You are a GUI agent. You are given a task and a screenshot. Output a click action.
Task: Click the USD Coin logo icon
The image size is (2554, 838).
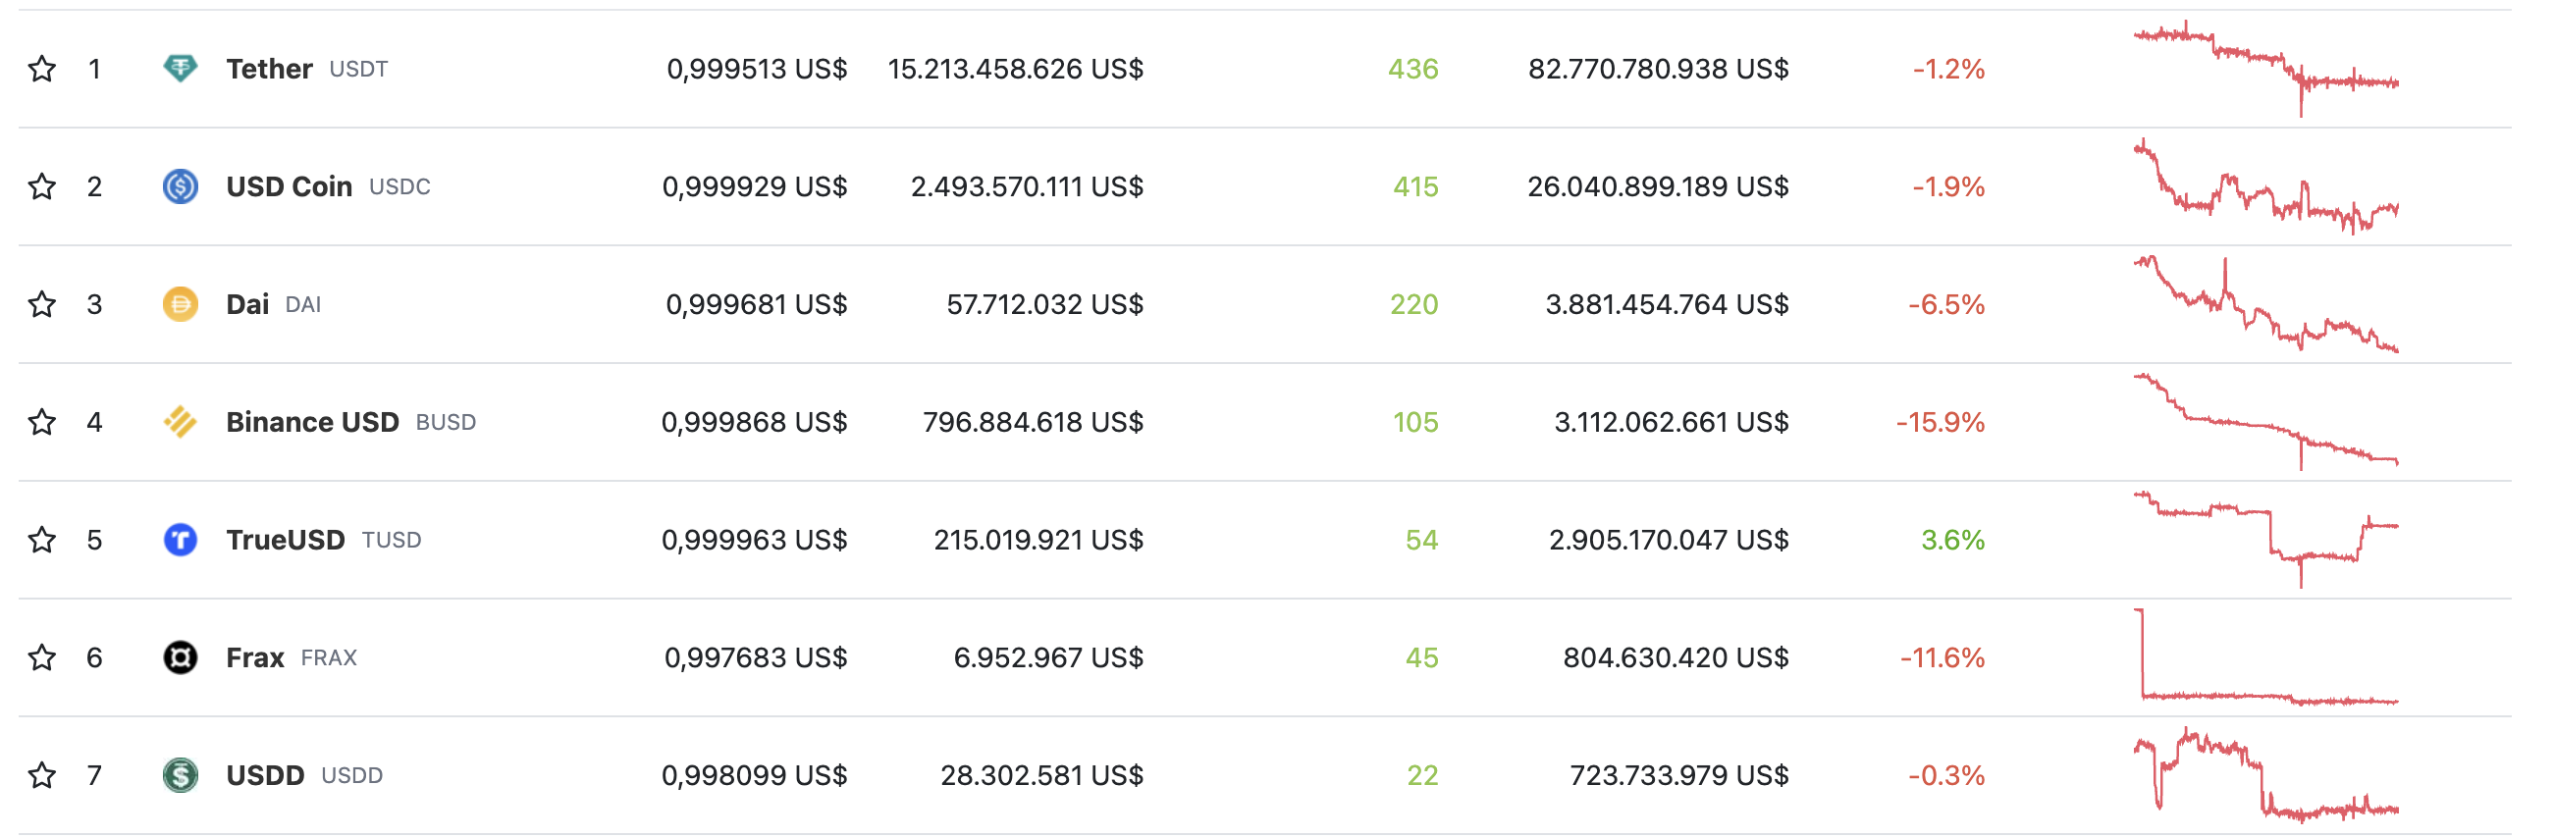tap(180, 186)
